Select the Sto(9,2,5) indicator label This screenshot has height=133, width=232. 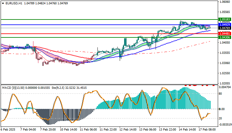tap(58, 88)
